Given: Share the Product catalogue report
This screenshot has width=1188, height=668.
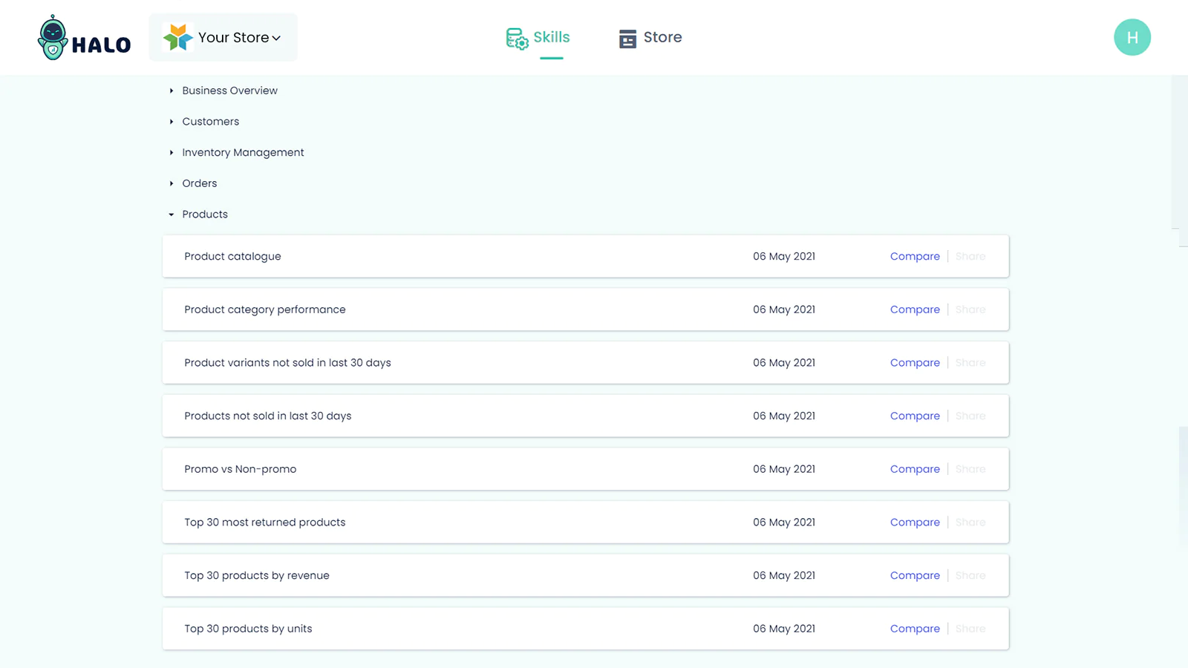Looking at the screenshot, I should coord(970,256).
